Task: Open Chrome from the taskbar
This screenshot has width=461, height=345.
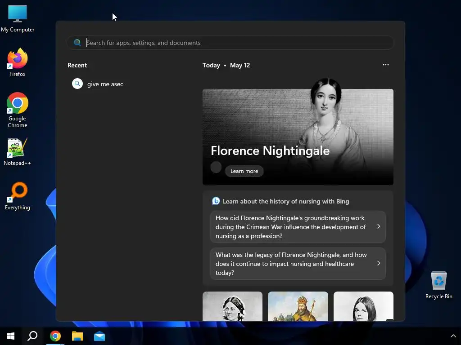Action: point(55,336)
